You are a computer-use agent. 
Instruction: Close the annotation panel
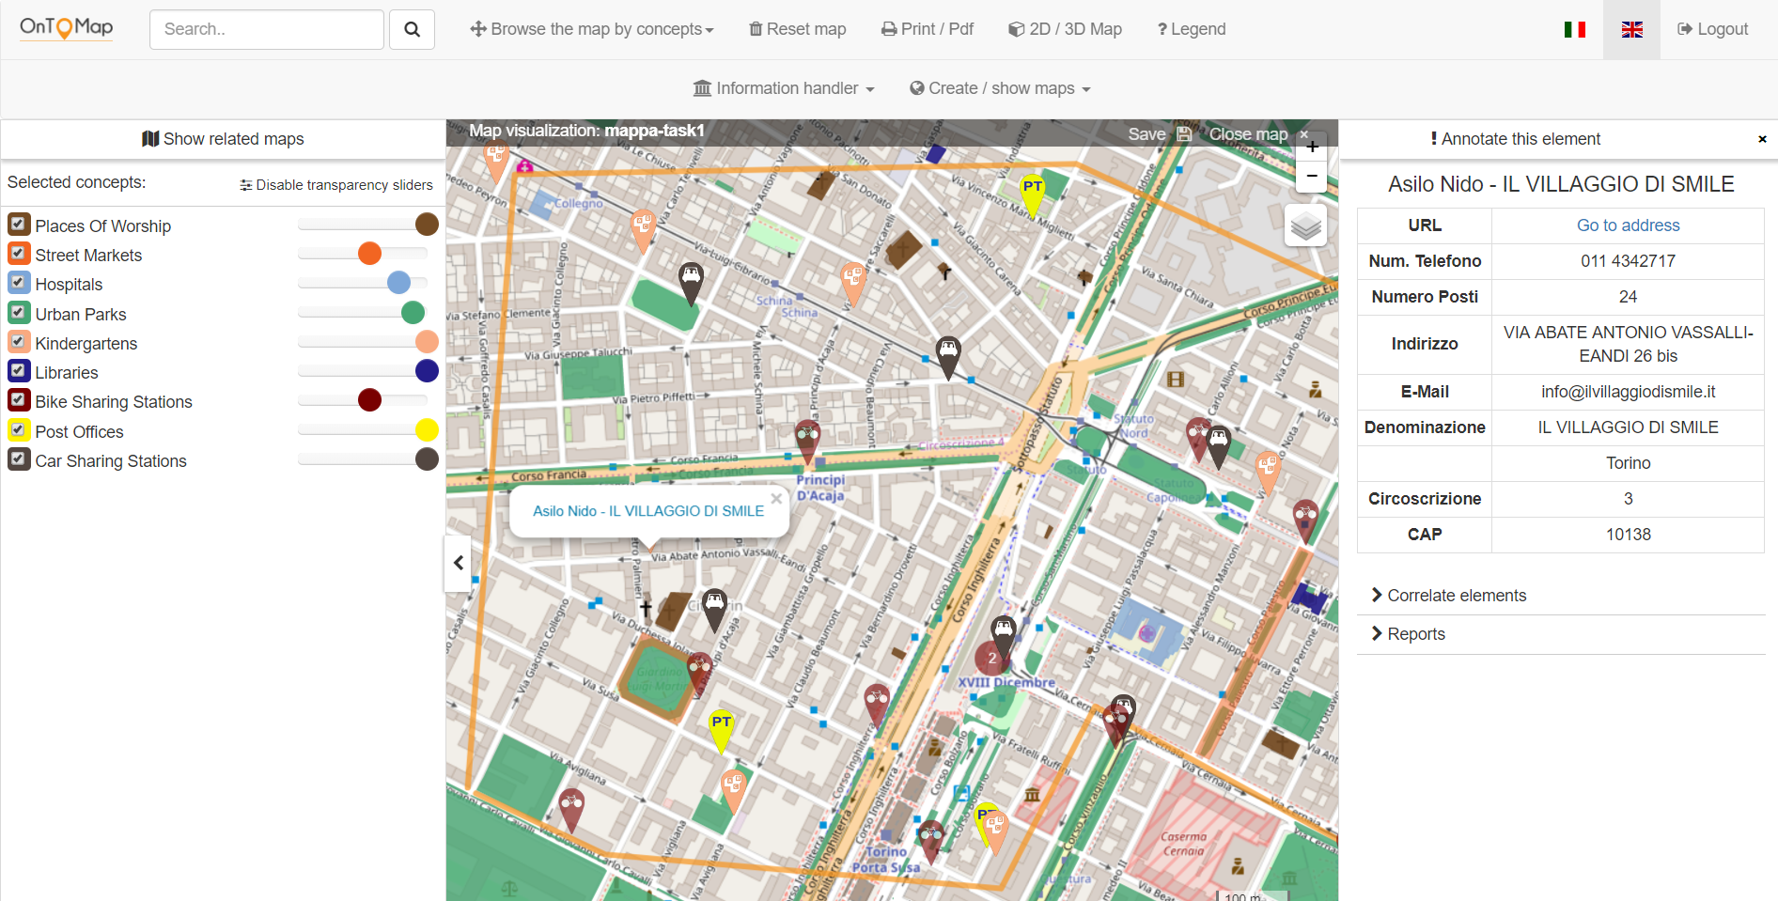pyautogui.click(x=1762, y=139)
